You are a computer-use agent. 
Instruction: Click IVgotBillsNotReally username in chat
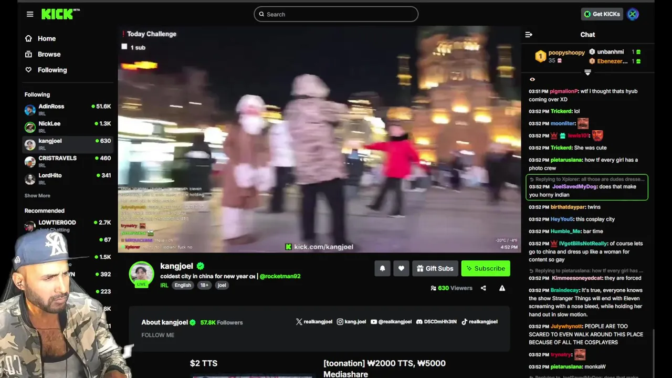pos(583,244)
